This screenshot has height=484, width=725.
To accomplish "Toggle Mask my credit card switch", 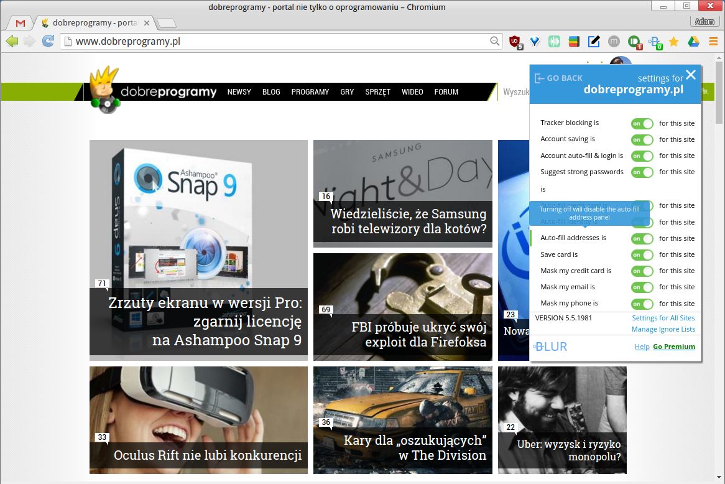I will click(x=642, y=271).
